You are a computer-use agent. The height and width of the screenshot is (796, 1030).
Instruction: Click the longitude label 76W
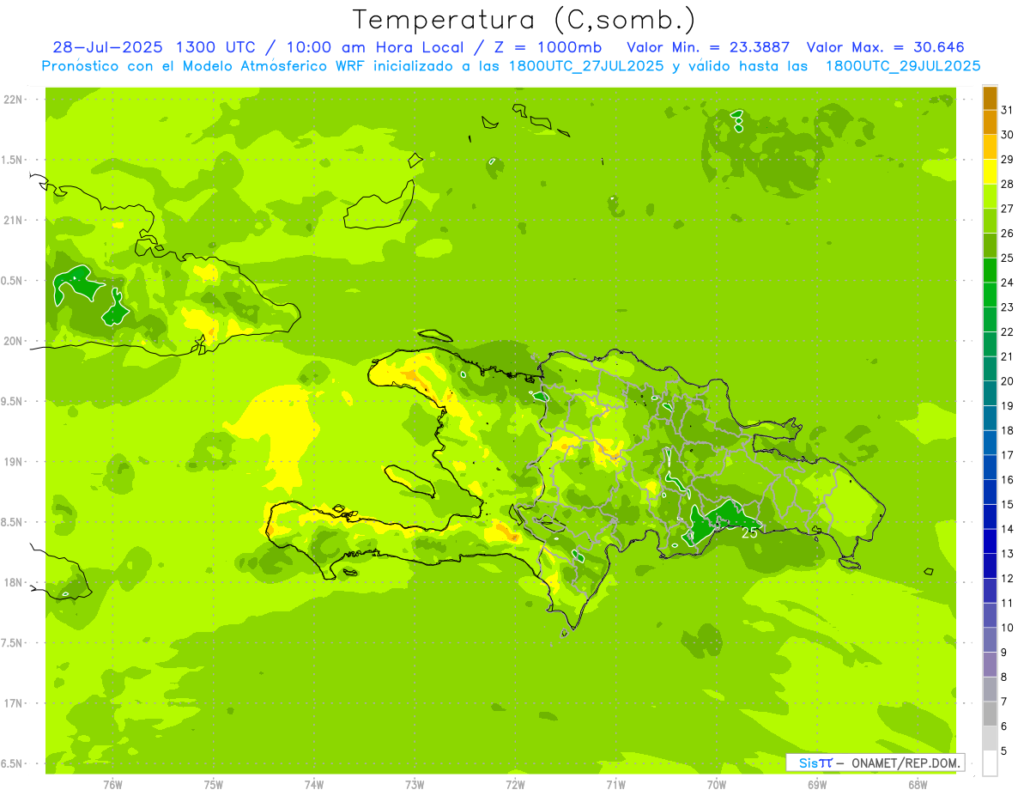click(112, 784)
